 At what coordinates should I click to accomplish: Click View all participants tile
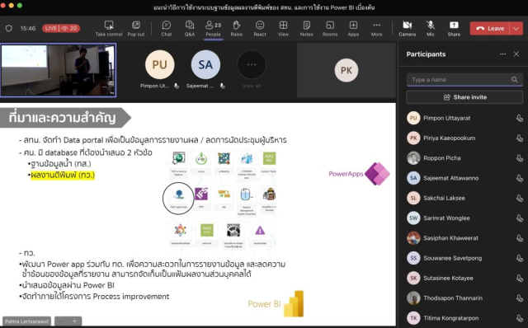(252, 69)
